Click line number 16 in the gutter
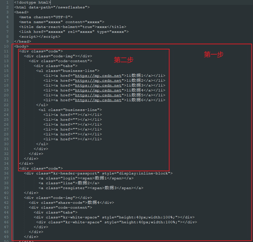This screenshot has height=242, width=253. click(x=6, y=76)
